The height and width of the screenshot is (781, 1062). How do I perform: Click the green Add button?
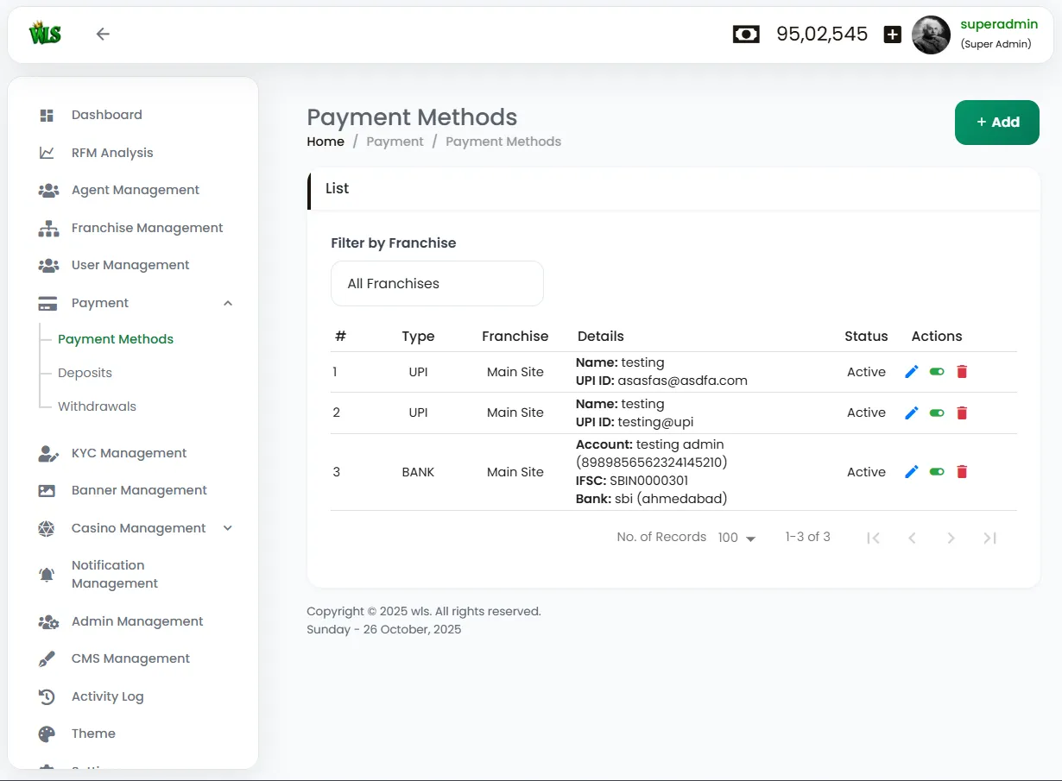[x=996, y=123]
